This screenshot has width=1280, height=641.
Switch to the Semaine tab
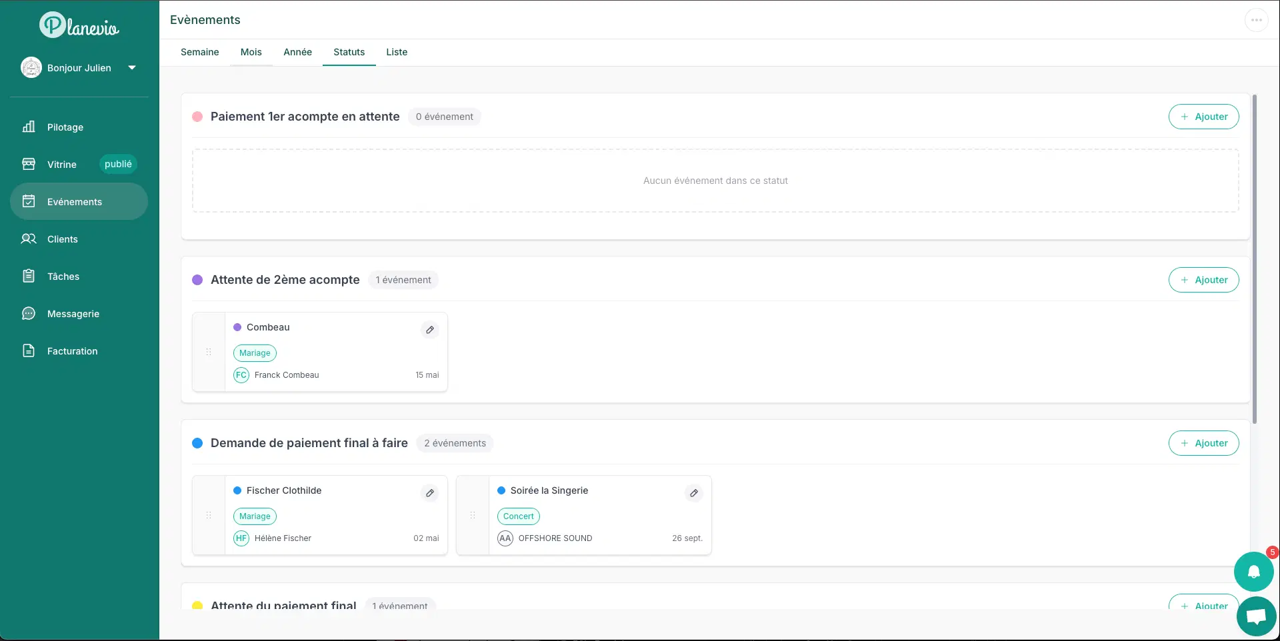tap(200, 52)
